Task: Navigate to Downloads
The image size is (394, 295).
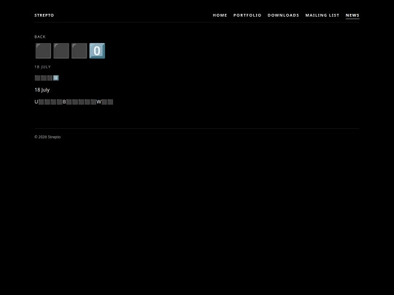Action: (x=283, y=15)
